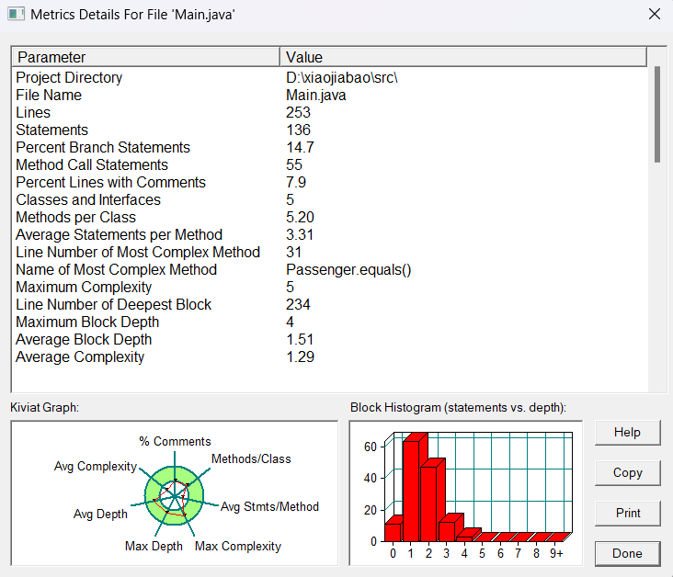Screen dimensions: 673x577
Task: Click the value D:\xiaojiabao\src\
Action: (x=342, y=78)
